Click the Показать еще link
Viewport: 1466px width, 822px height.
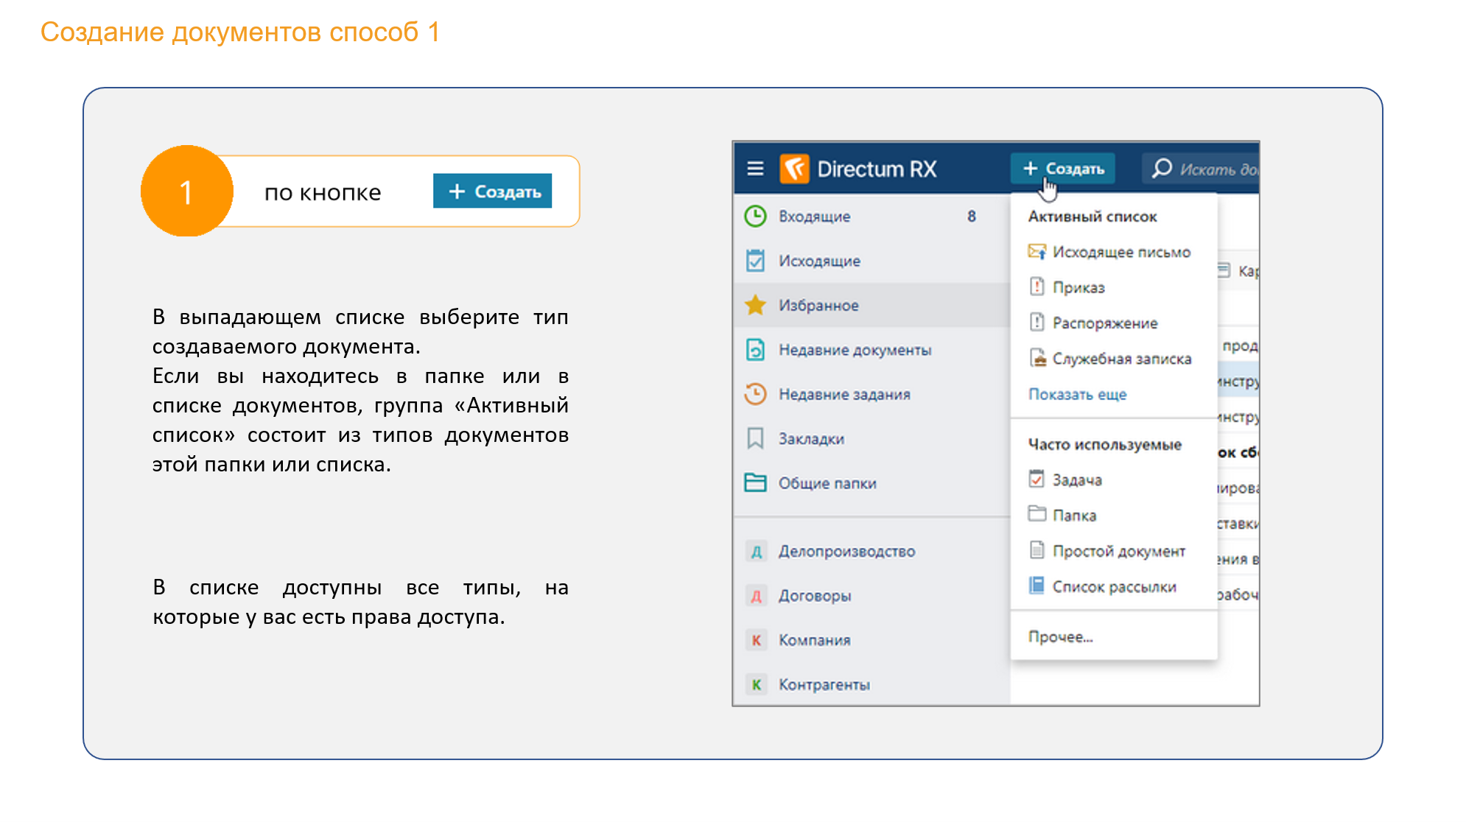point(1077,394)
